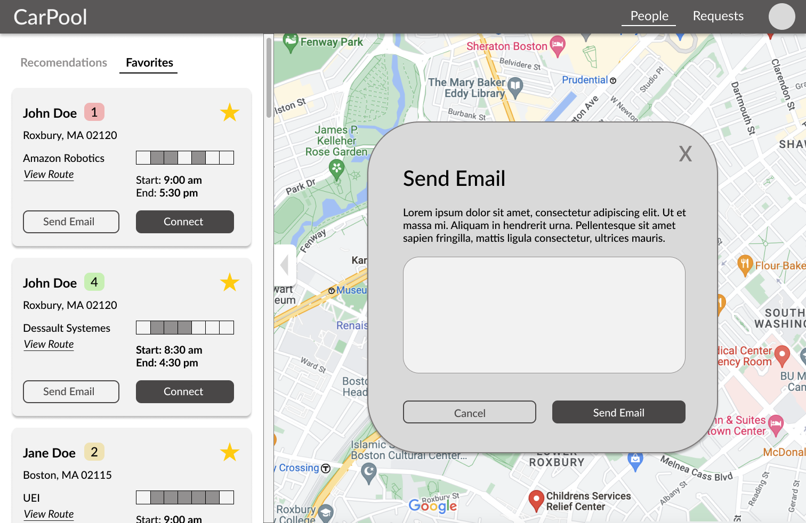This screenshot has height=523, width=806.
Task: Click the Google logo on the map
Action: 433,506
